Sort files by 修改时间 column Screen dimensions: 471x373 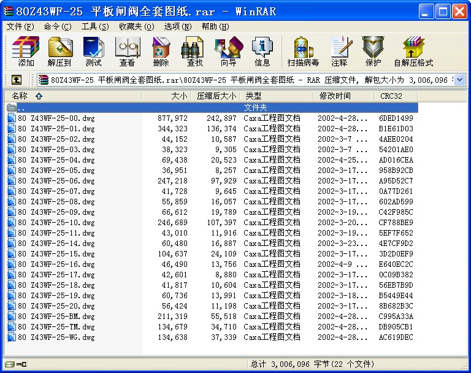(335, 96)
